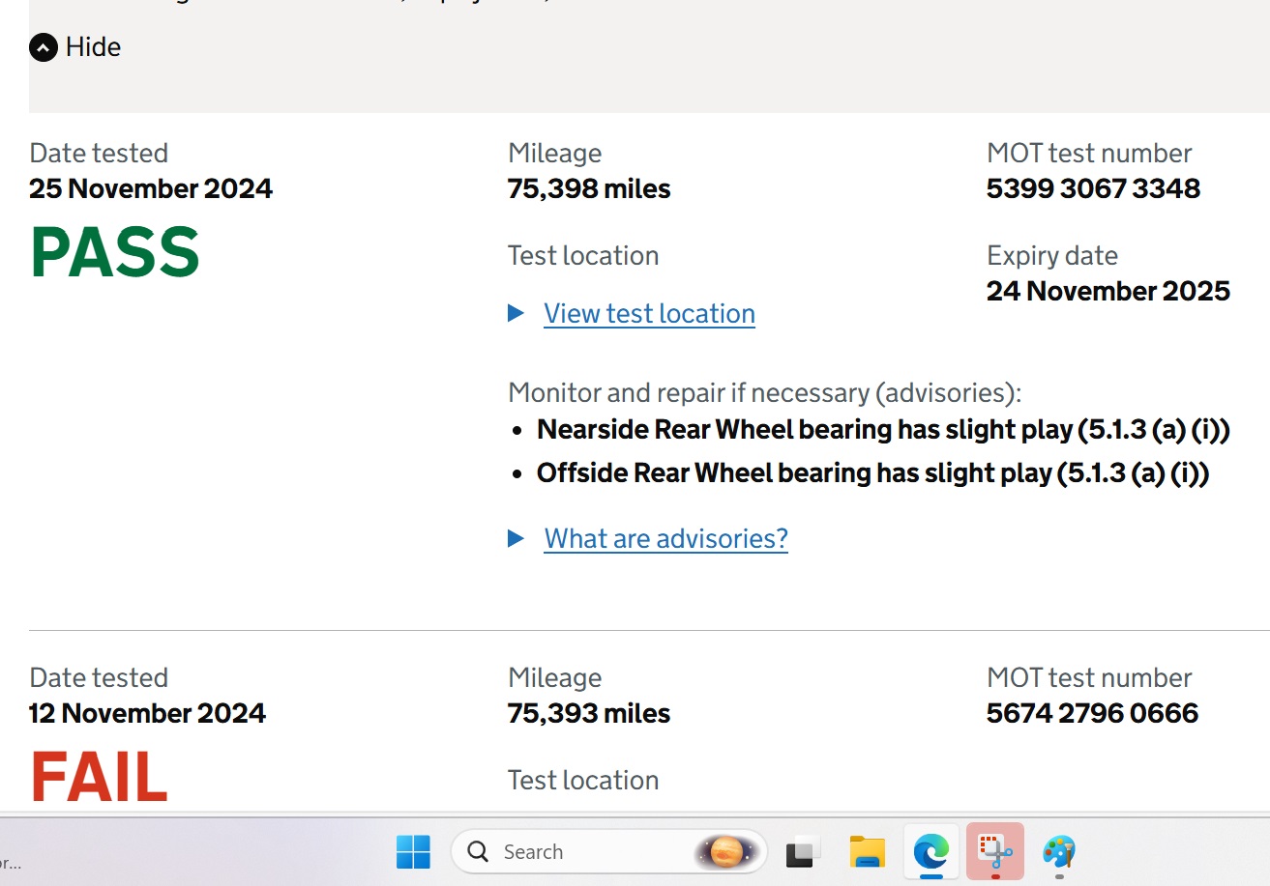
Task: Click the 24 November 2025 expiry date
Action: (1108, 291)
